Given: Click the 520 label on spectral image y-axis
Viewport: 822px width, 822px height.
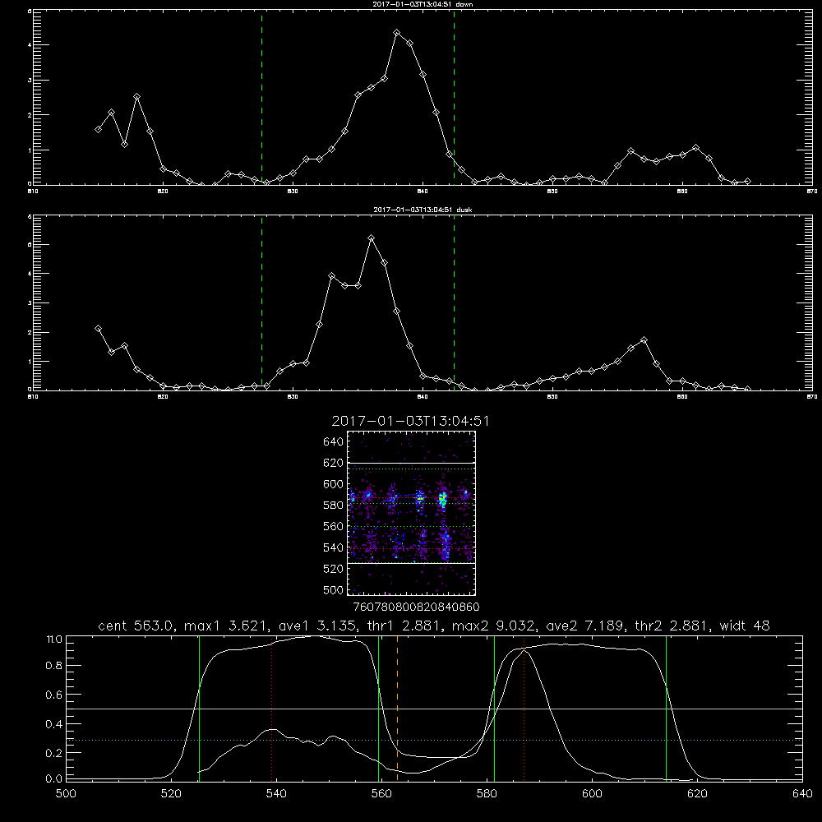Looking at the screenshot, I should pyautogui.click(x=334, y=569).
